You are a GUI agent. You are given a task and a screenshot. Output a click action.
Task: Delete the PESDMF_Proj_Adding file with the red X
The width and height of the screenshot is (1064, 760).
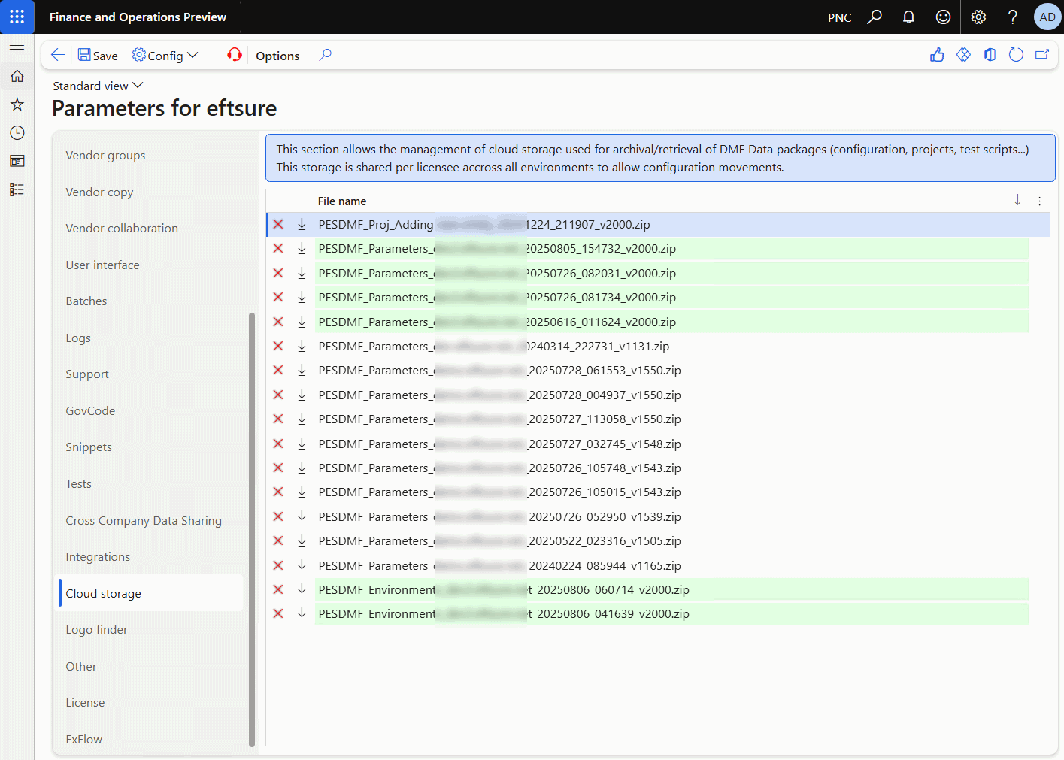pos(278,224)
